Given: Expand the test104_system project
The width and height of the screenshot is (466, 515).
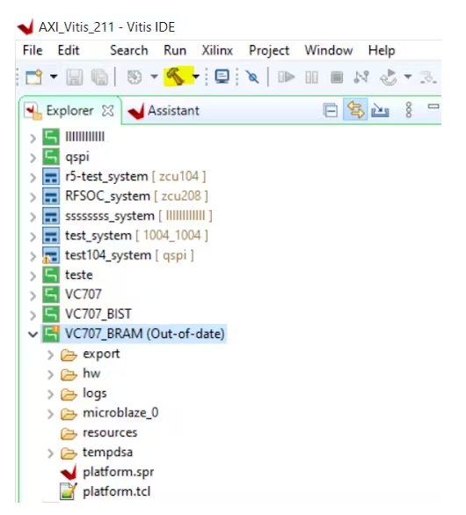Looking at the screenshot, I should (x=33, y=256).
